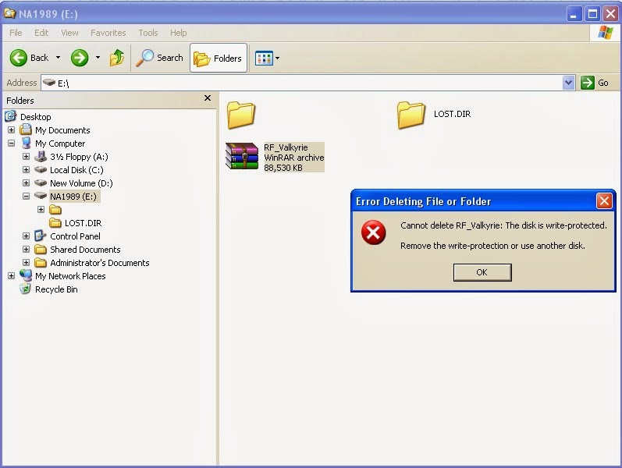The image size is (622, 468).
Task: Click the Go button
Action: [x=595, y=83]
